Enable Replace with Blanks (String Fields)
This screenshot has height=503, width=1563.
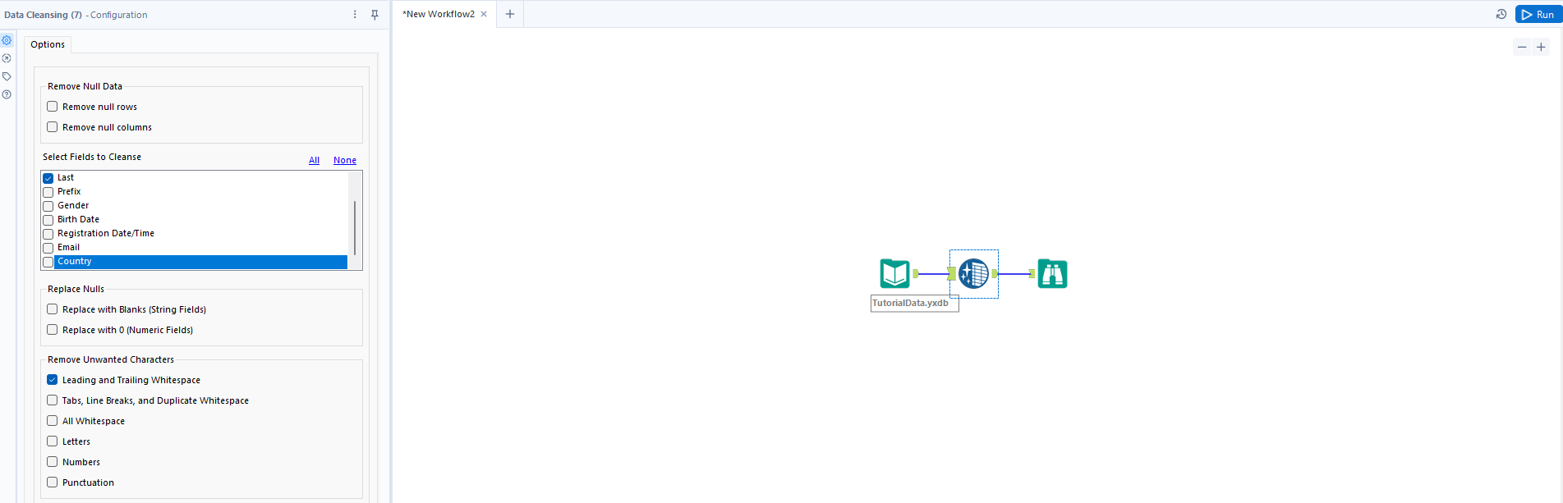(x=53, y=309)
